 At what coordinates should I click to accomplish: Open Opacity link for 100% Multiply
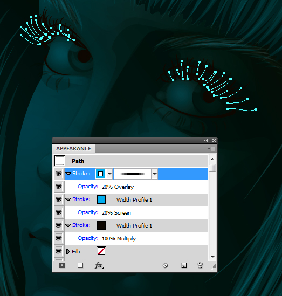pos(88,239)
